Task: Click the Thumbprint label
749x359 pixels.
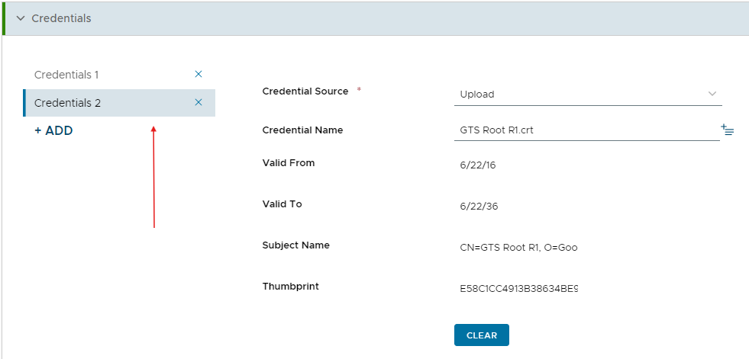Action: [290, 287]
